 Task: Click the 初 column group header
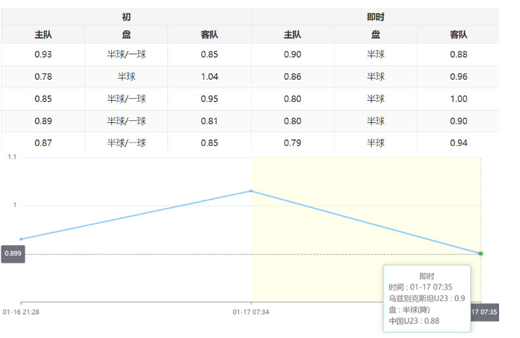(126, 17)
